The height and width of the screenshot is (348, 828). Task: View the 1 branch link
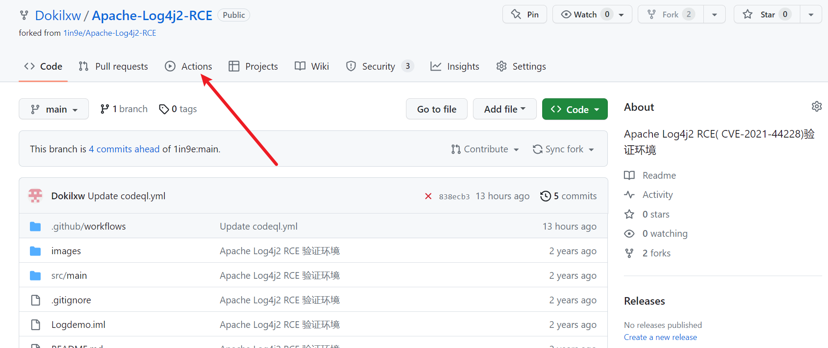click(x=124, y=109)
